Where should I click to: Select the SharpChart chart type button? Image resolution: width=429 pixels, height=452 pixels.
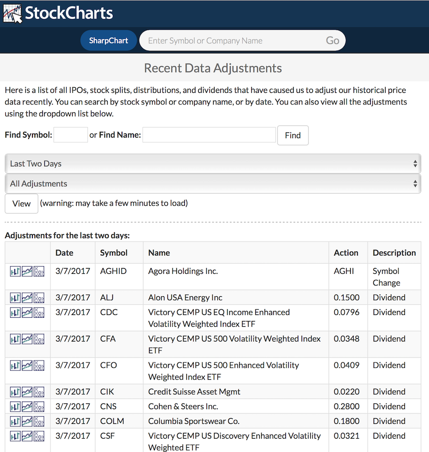click(x=109, y=41)
